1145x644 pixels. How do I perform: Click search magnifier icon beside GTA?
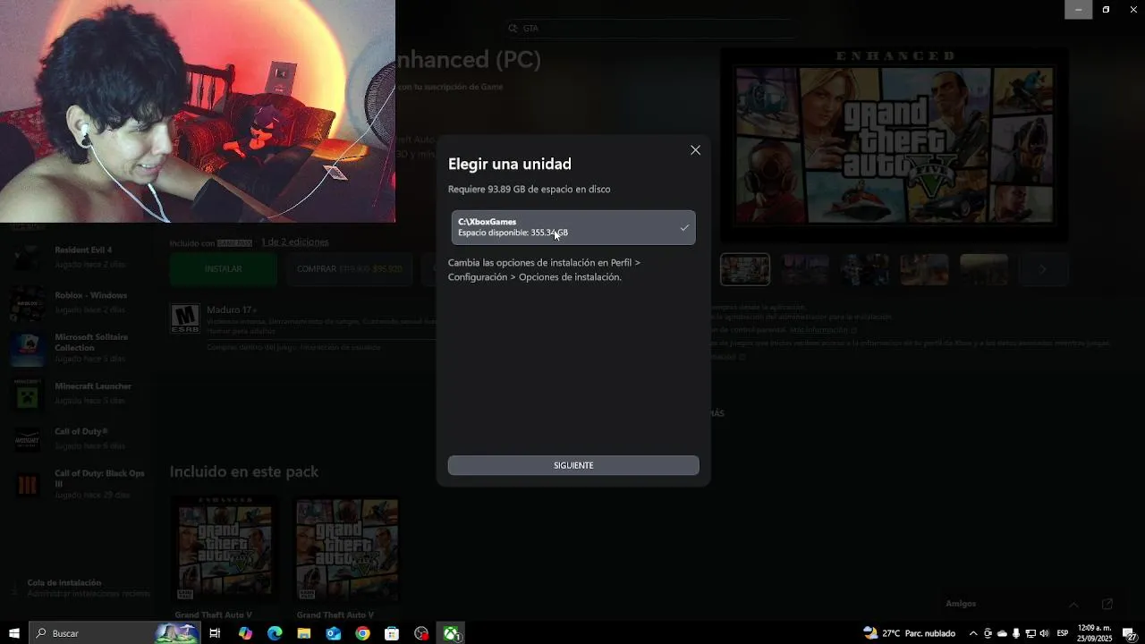513,29
